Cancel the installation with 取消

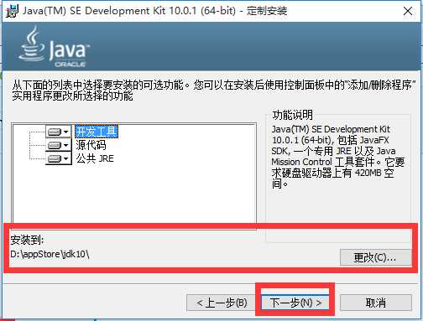tap(376, 303)
